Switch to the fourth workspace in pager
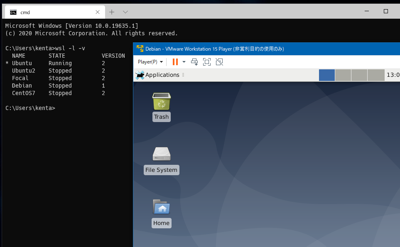The height and width of the screenshot is (247, 400). pos(376,75)
